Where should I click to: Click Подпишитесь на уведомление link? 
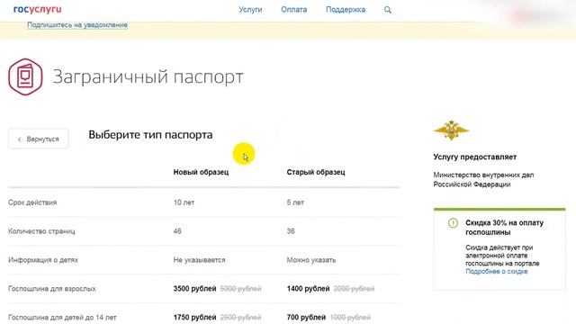point(77,25)
